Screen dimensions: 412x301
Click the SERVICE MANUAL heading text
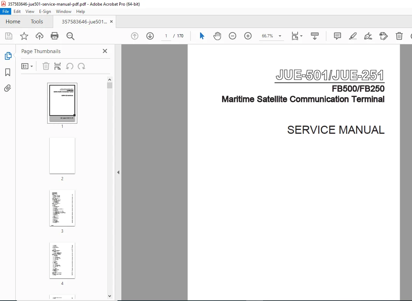[336, 130]
